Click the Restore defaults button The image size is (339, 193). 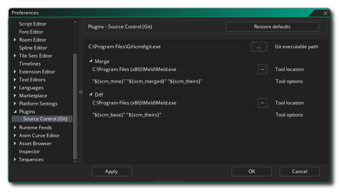click(x=272, y=27)
